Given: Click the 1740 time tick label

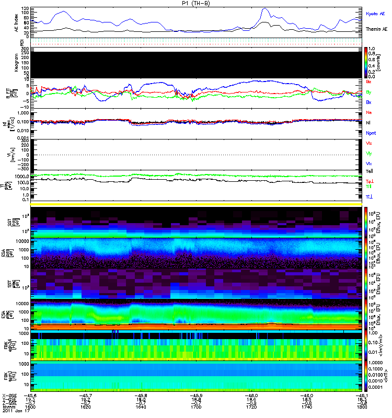Looking at the screenshot, I should point(307,407).
